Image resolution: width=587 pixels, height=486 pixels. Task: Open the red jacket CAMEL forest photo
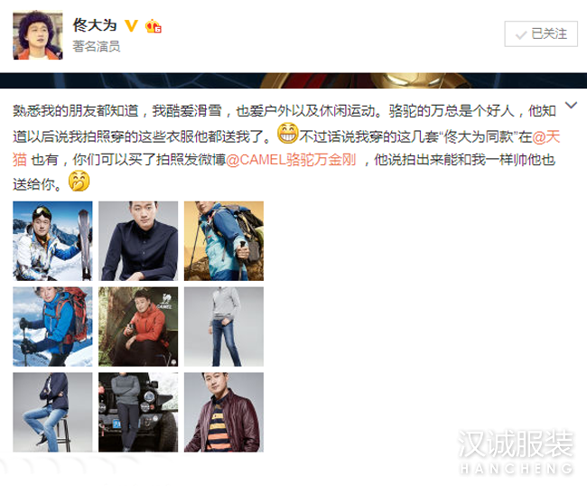click(138, 326)
